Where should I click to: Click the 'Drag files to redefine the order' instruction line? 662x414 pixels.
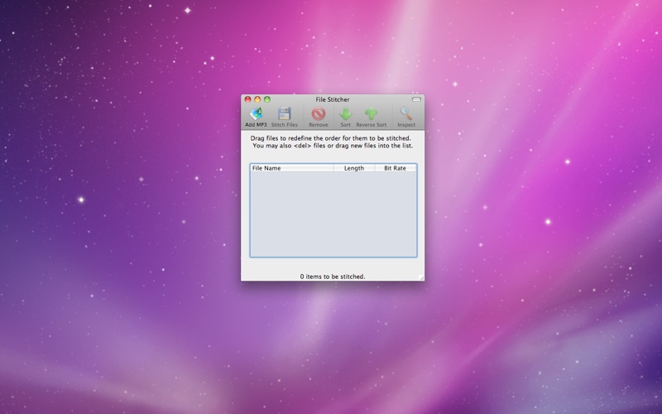pyautogui.click(x=330, y=138)
